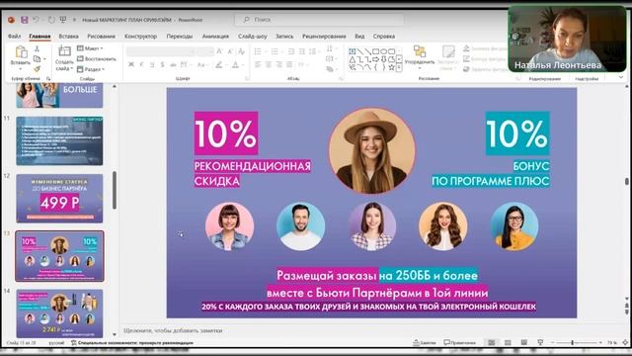Increase font size with larger A icon
The width and height of the screenshot is (632, 356).
[219, 51]
